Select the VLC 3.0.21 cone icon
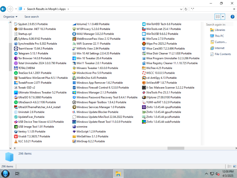 coord(16,141)
